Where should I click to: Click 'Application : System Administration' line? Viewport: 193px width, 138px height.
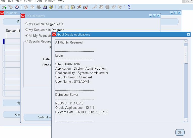pyautogui.click(x=80, y=69)
